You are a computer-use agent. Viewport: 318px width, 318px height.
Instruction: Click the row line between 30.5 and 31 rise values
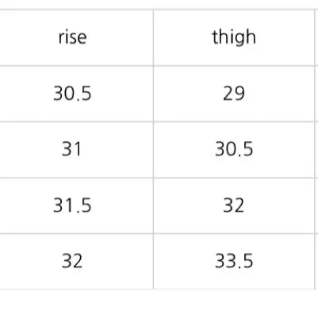point(76,121)
